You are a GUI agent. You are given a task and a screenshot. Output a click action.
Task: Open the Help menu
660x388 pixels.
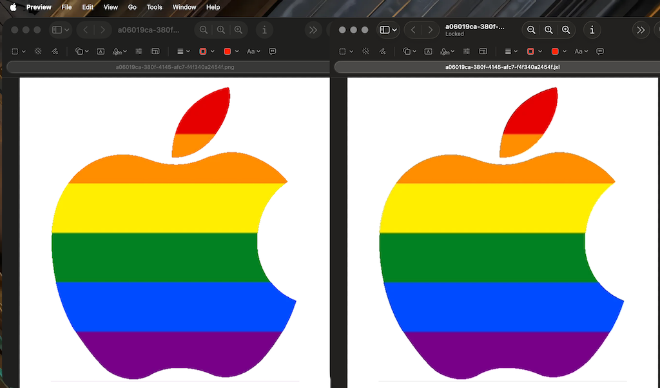pos(213,7)
